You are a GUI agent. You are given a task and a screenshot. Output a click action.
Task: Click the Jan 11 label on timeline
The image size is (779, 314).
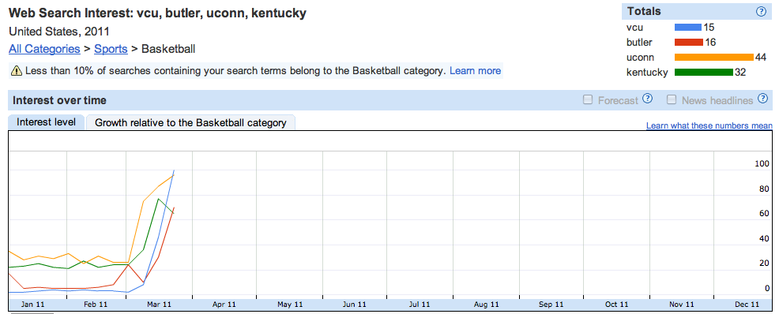[x=34, y=304]
